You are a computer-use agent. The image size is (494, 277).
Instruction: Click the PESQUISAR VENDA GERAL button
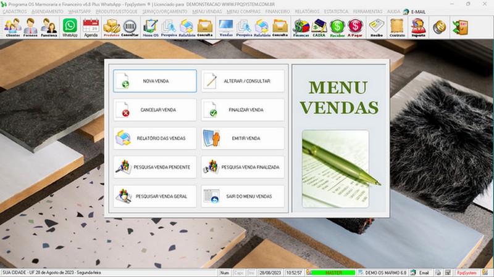[x=155, y=196]
